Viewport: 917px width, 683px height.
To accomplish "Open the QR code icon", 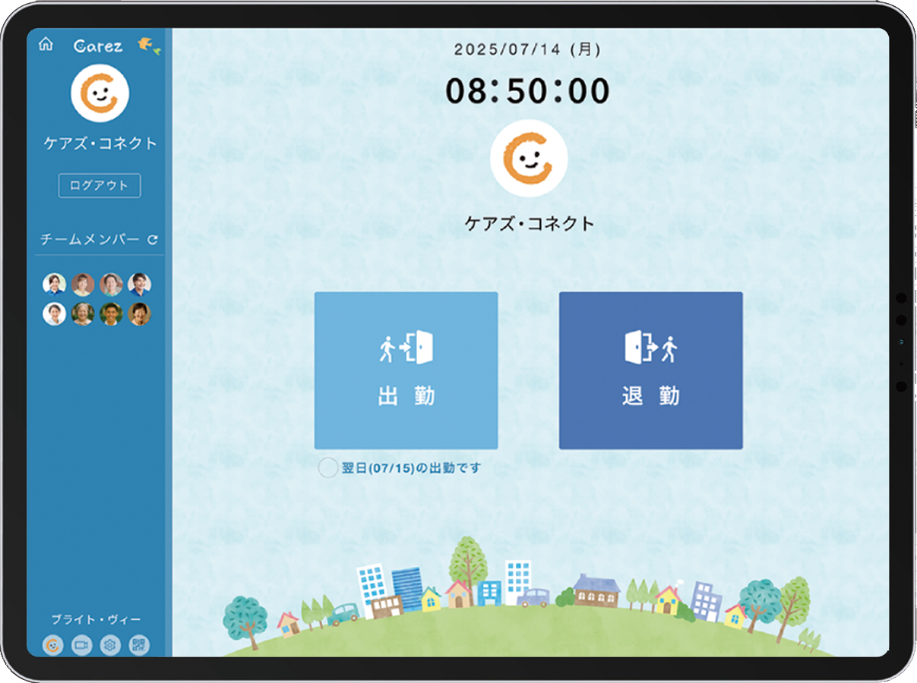I will (x=139, y=645).
